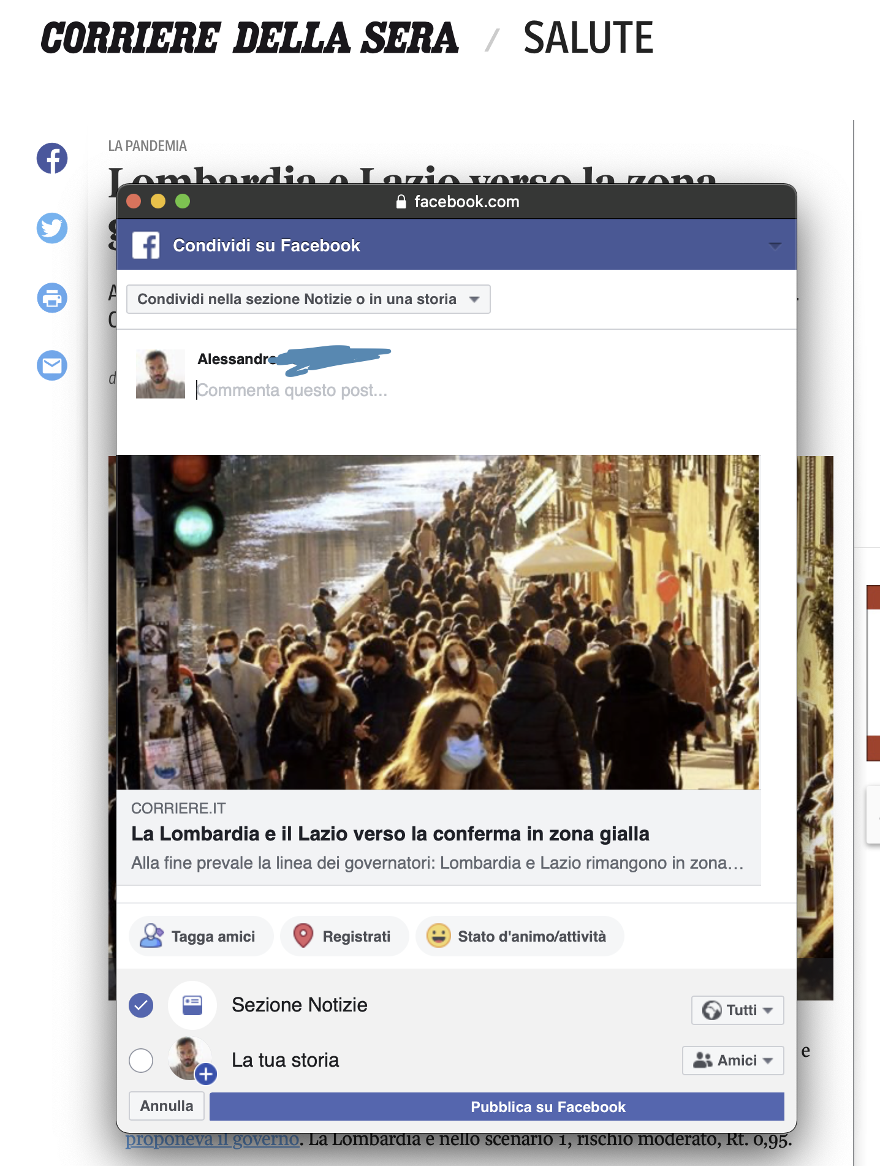Click the Sezione Notizie news feed icon
Viewport: 880px width, 1166px height.
[192, 1005]
